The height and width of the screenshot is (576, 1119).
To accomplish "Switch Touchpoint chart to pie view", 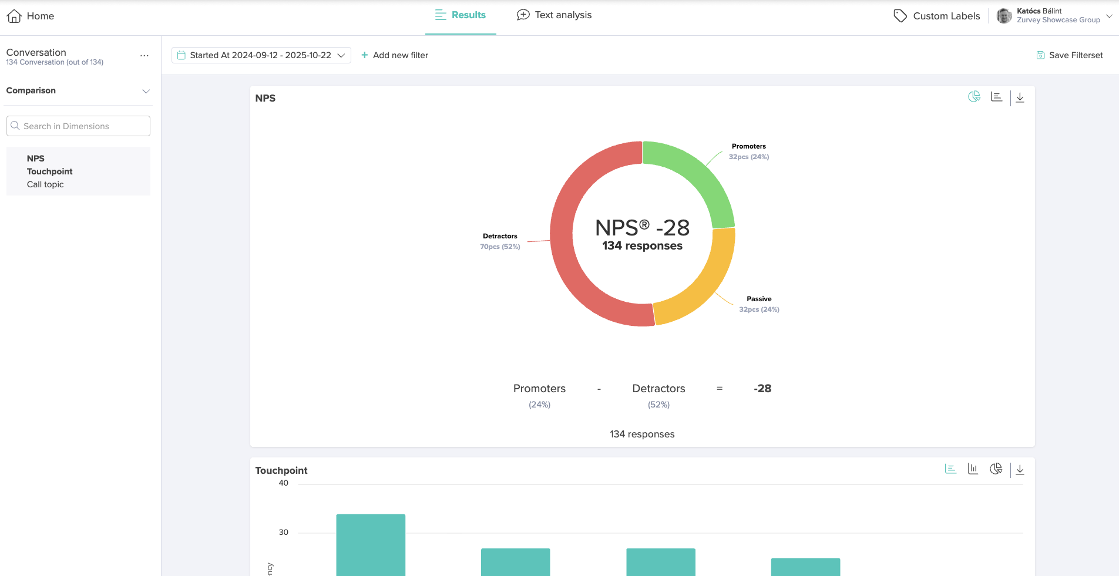I will [x=996, y=469].
